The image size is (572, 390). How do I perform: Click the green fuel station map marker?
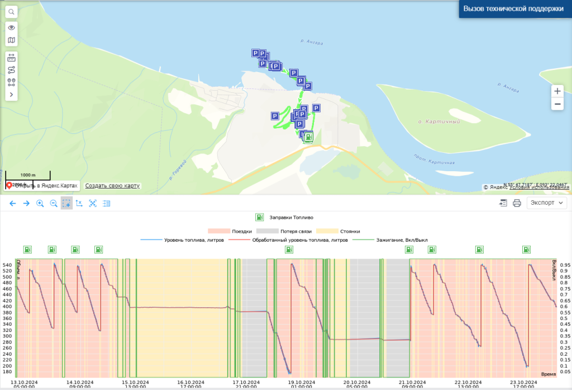point(308,138)
